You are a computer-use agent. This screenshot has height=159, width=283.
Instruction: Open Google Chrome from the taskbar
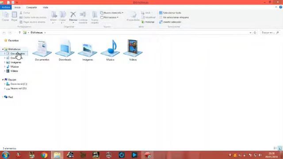point(44,155)
